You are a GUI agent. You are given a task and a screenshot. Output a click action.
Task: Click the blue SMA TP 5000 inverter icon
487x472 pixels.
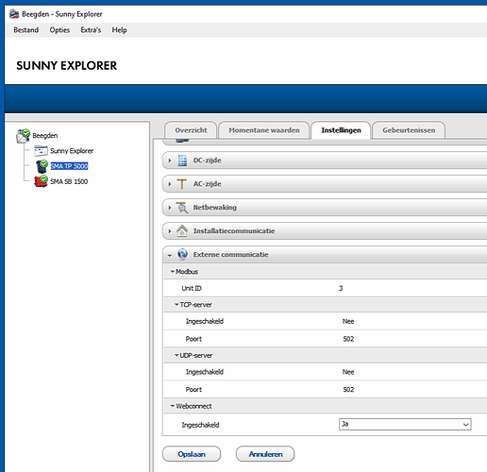coord(42,166)
